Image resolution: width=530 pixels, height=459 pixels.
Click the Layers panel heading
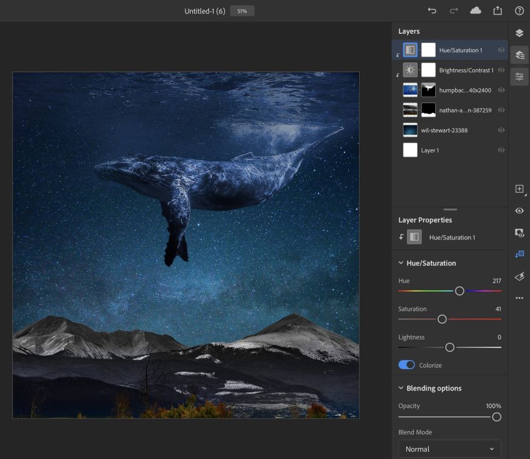coord(409,31)
